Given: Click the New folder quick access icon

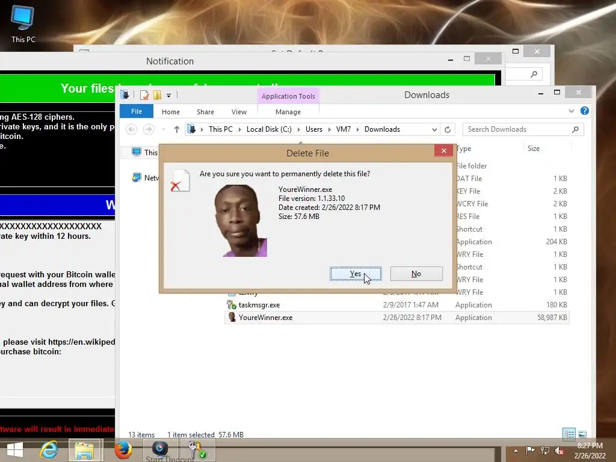Looking at the screenshot, I should click(x=157, y=95).
